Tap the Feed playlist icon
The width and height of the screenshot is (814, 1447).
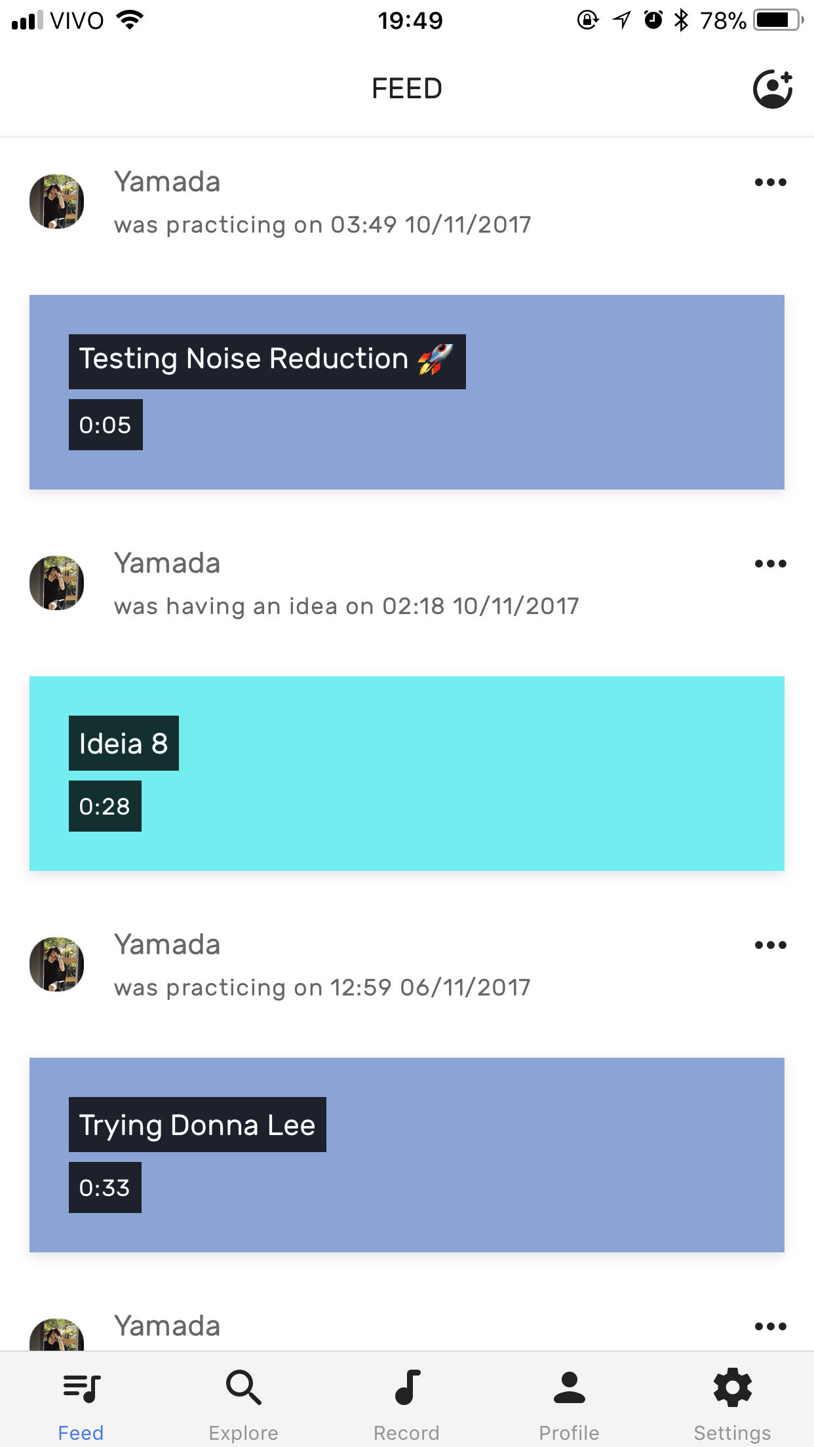[x=81, y=1388]
